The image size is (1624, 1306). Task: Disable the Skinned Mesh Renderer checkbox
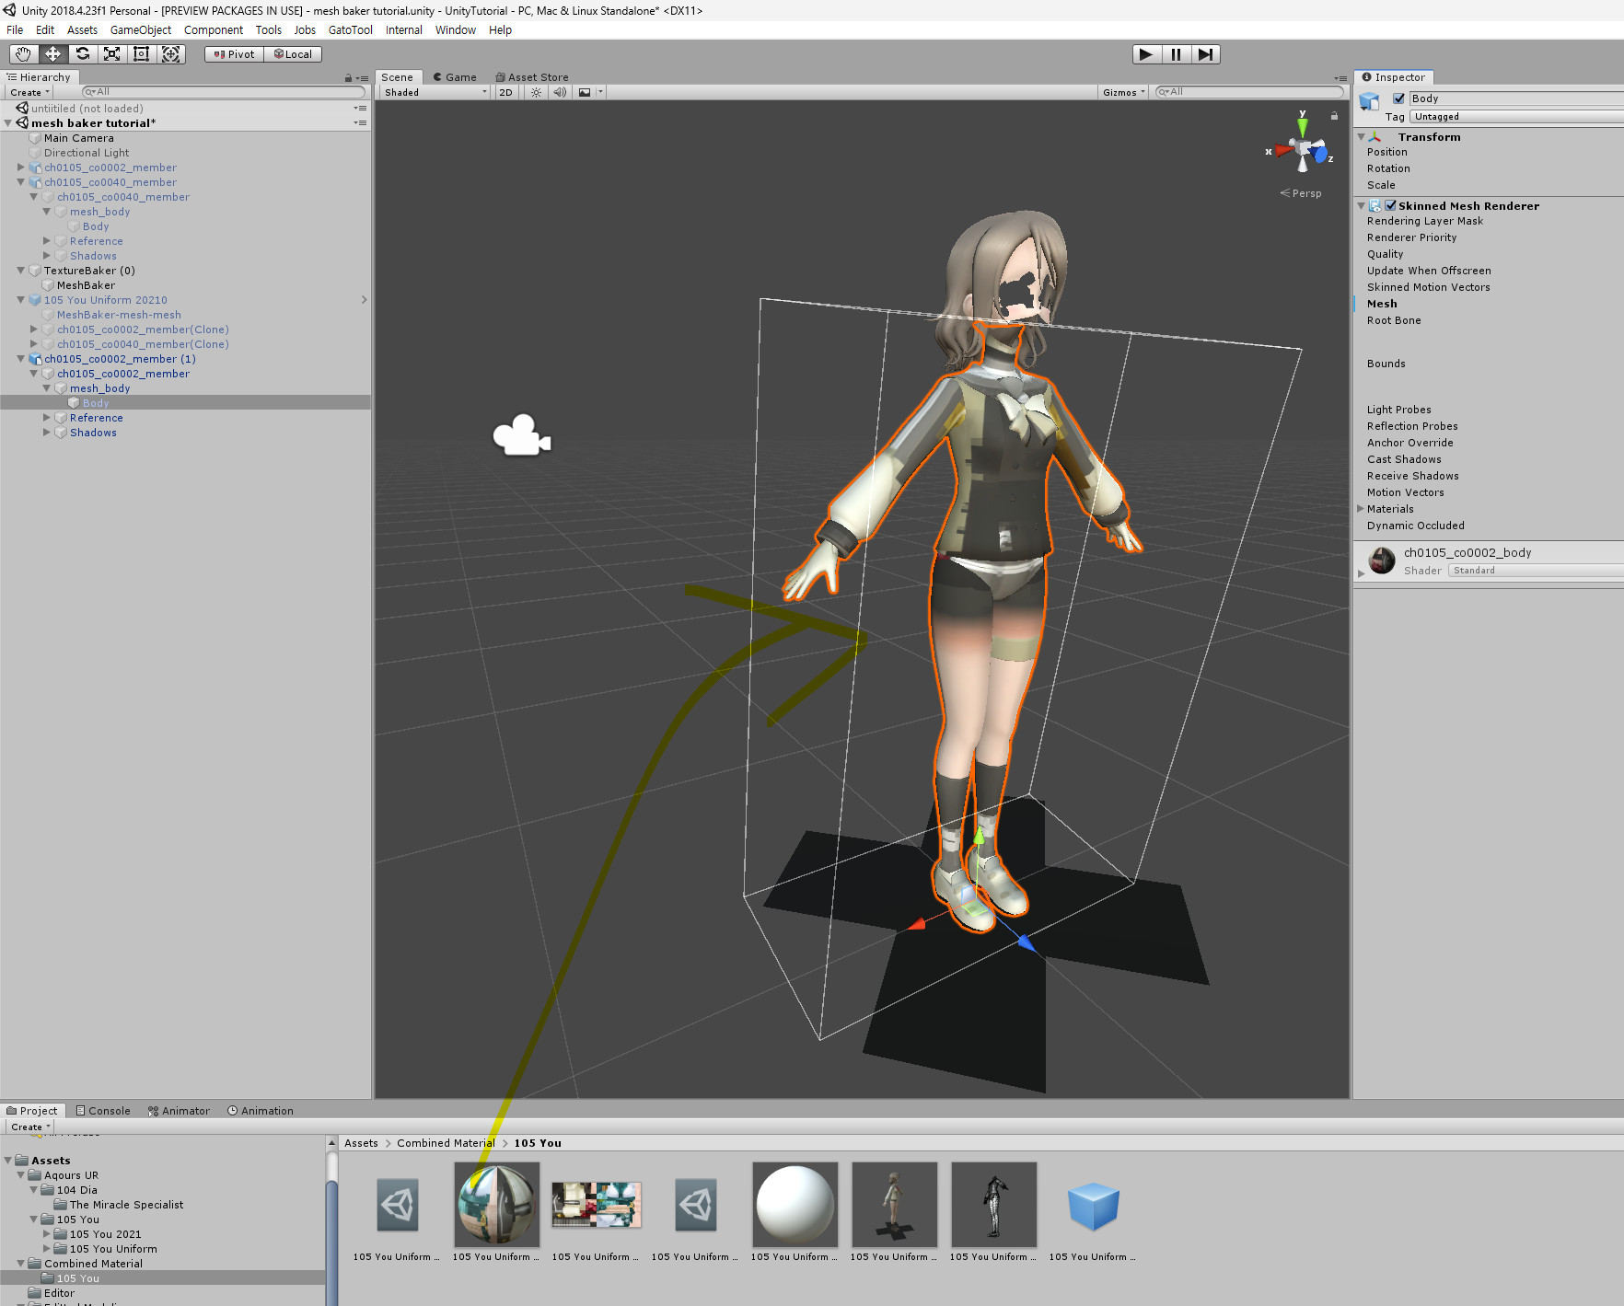pyautogui.click(x=1390, y=206)
